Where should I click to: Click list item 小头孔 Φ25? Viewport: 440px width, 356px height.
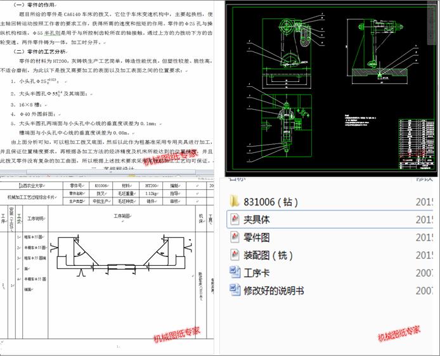click(35, 81)
